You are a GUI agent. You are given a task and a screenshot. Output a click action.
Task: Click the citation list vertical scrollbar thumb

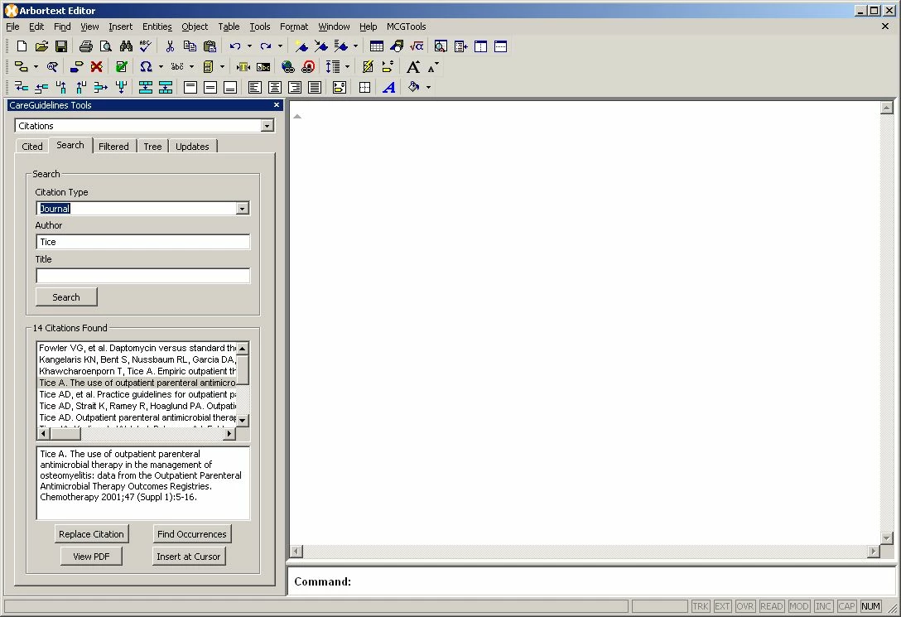click(243, 369)
